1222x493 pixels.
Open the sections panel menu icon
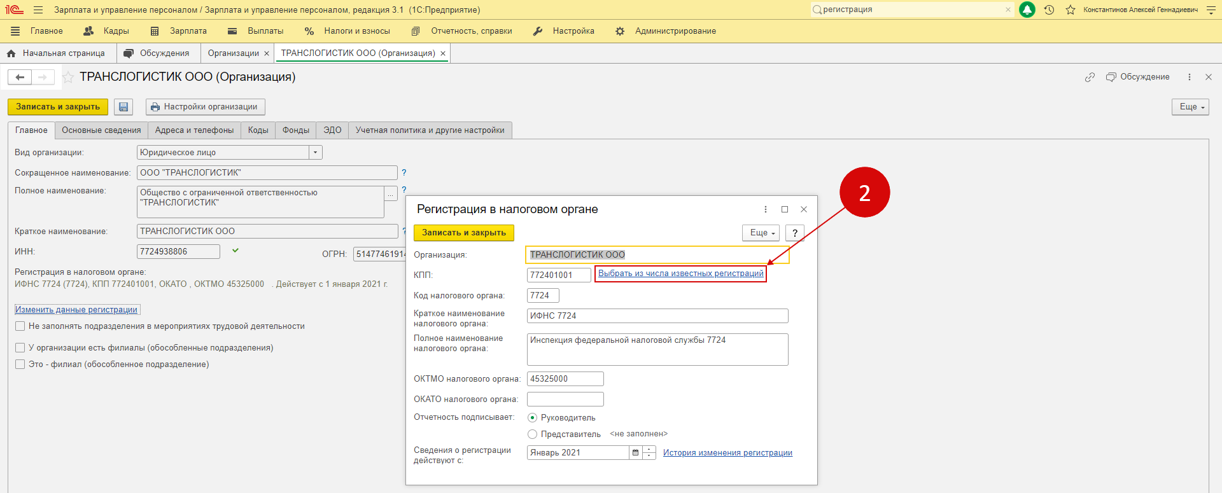(16, 31)
